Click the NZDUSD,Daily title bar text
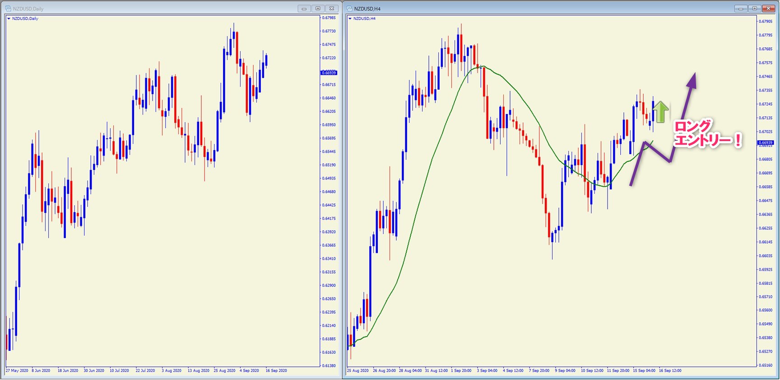This screenshot has height=380, width=780. pos(28,9)
